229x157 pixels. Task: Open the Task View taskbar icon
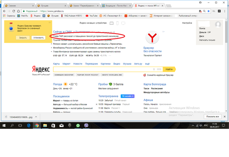20,126
